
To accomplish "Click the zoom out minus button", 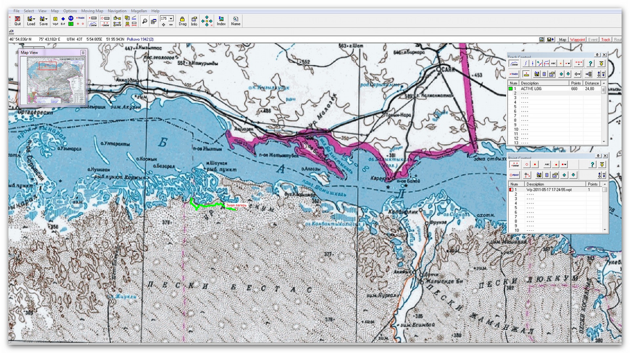I will pos(171,25).
